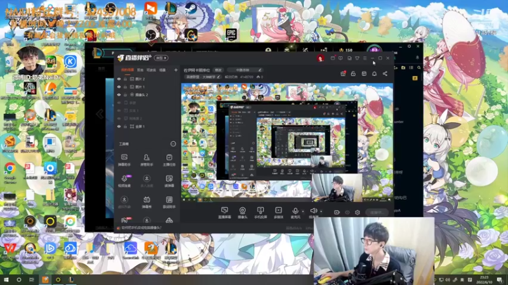The image size is (508, 285).
Task: Open Task View on the taskbar
Action: (x=31, y=279)
